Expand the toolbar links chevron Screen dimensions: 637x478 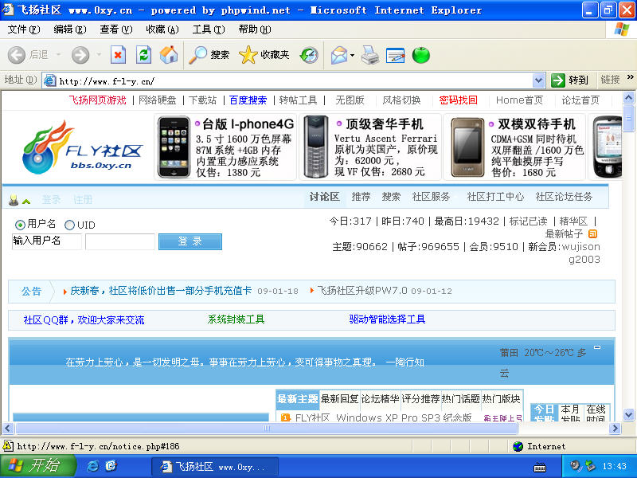[631, 77]
